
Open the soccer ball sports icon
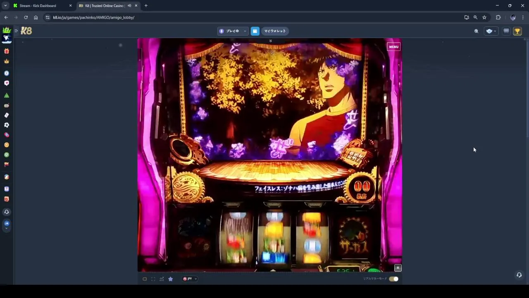click(7, 125)
